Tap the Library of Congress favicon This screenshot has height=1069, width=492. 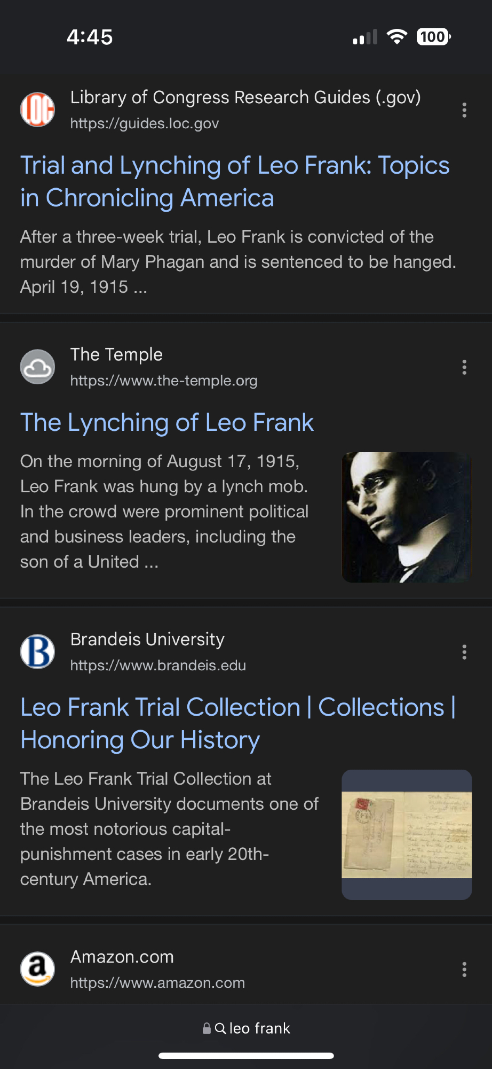click(37, 110)
